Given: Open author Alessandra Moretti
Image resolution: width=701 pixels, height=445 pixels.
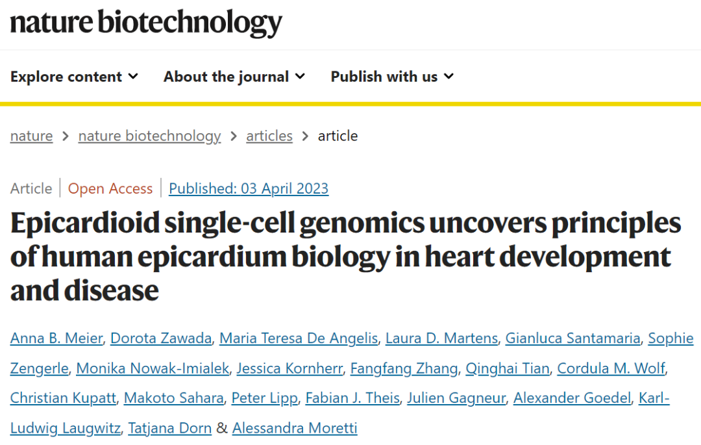Looking at the screenshot, I should (x=295, y=428).
